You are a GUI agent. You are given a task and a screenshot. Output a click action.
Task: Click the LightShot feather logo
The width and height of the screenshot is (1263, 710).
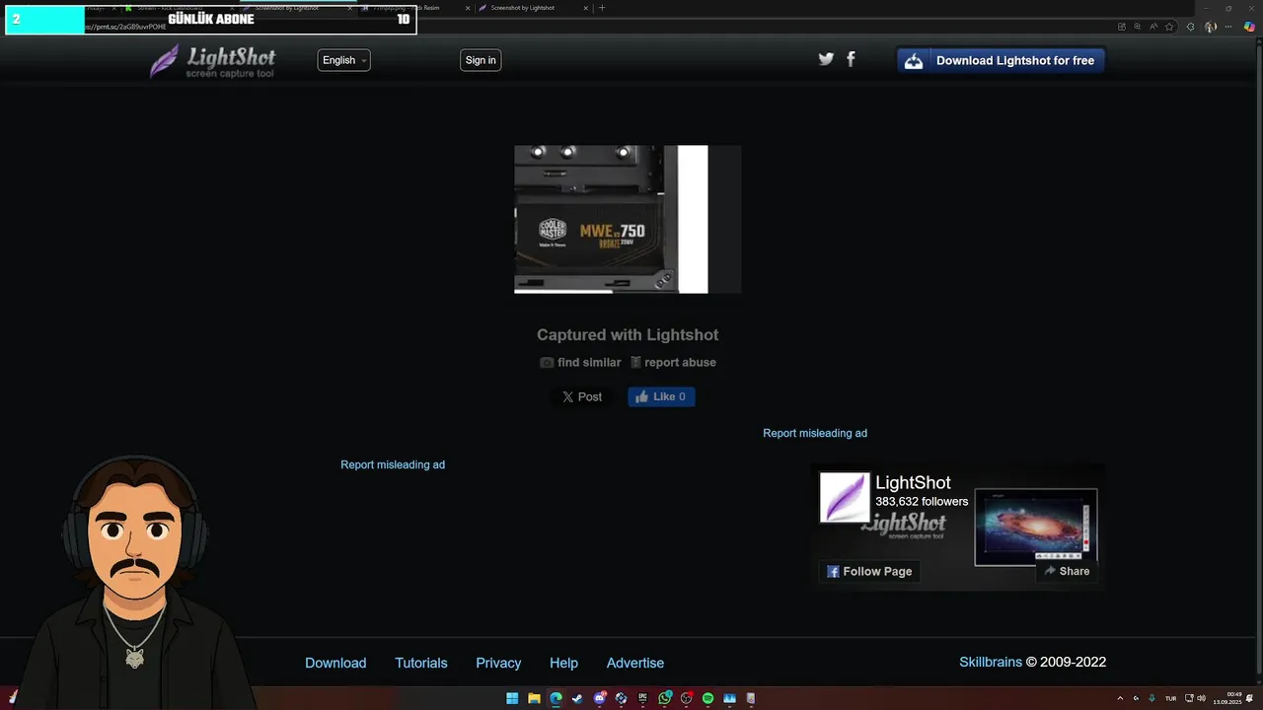pos(212,61)
